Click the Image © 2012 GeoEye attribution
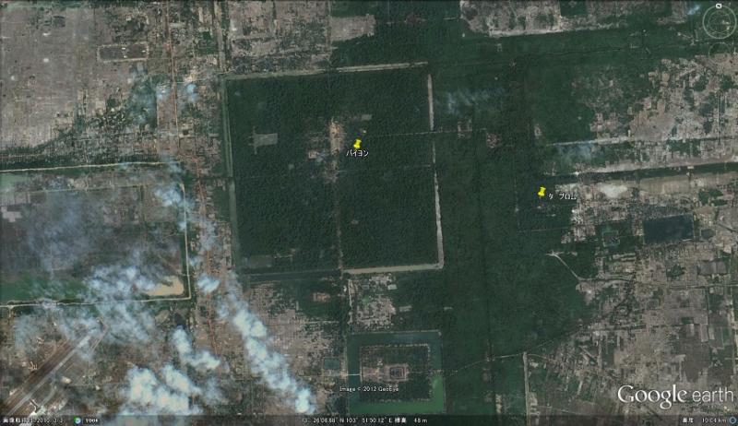This screenshot has width=738, height=426. 369,388
